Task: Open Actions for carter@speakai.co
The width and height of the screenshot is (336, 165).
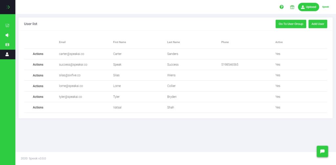Action: pyautogui.click(x=38, y=54)
